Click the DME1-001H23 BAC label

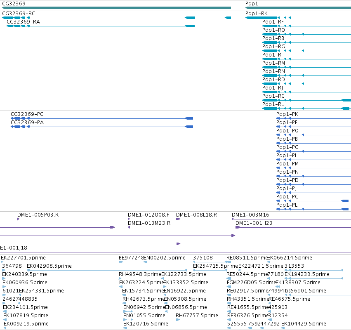(x=254, y=223)
